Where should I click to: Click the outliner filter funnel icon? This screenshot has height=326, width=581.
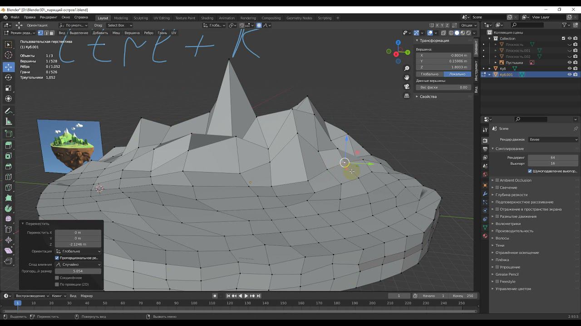click(564, 25)
